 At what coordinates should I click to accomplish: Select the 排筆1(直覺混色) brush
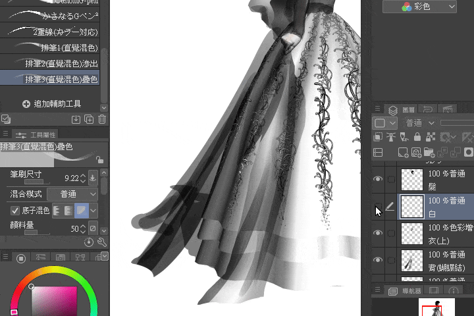50,47
